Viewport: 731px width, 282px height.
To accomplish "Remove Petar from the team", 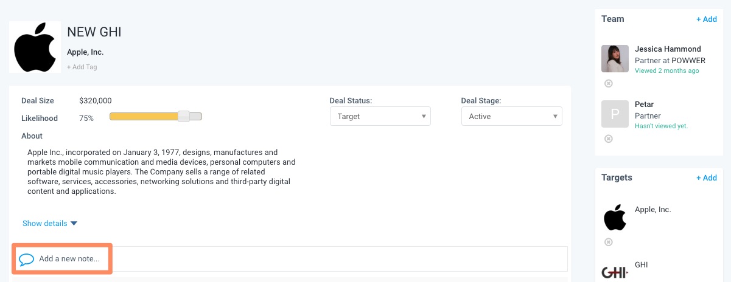I will [608, 139].
